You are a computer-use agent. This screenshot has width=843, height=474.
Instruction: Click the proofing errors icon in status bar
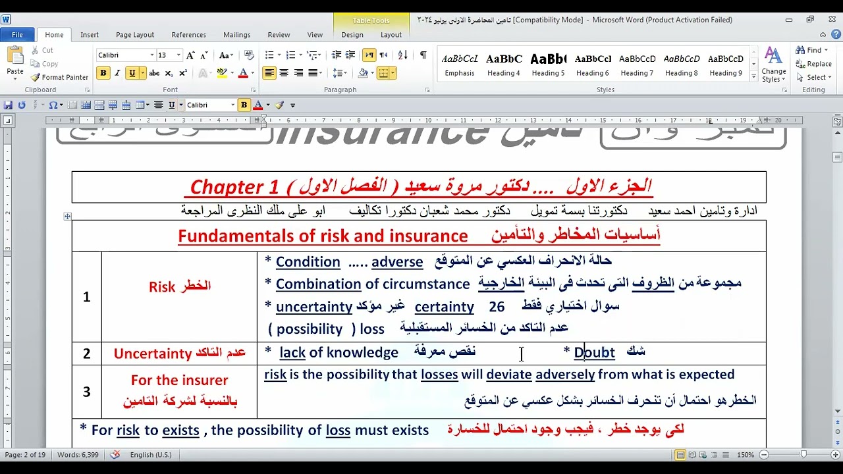115,455
